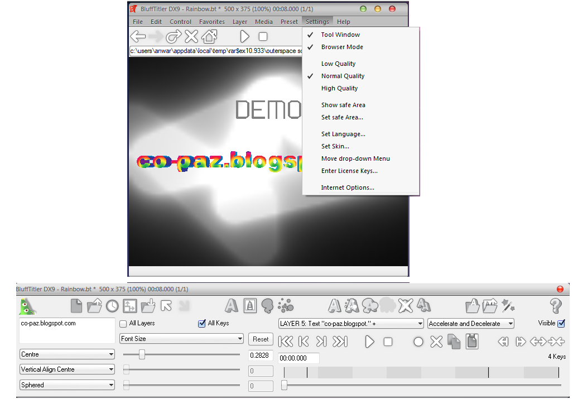This screenshot has height=399, width=578.
Task: Click the new show page icon
Action: tap(76, 306)
